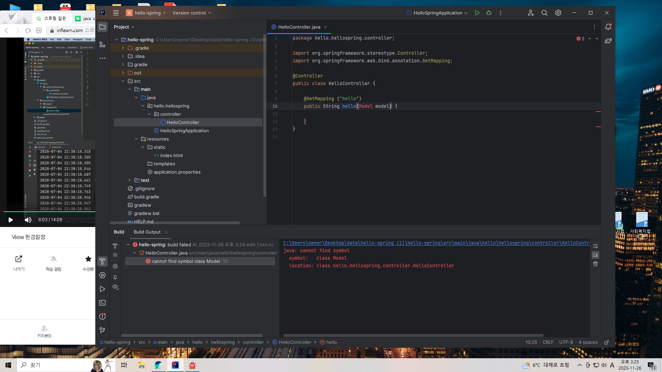Collapse build failed node in Build tree
The image size is (662, 372).
pos(128,245)
